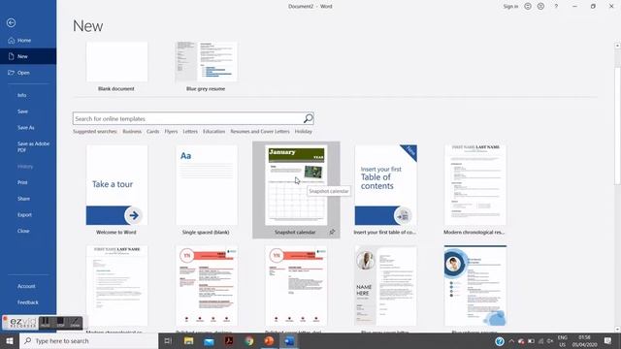This screenshot has width=621, height=349.
Task: Click the frowning face feedback icon
Action: coord(540,7)
